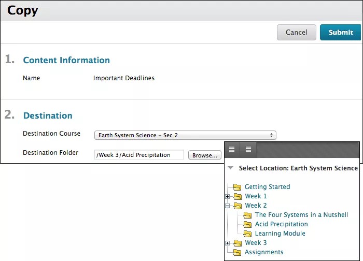This screenshot has height=261, width=363.
Task: Click Browse to choose destination folder
Action: pos(204,155)
